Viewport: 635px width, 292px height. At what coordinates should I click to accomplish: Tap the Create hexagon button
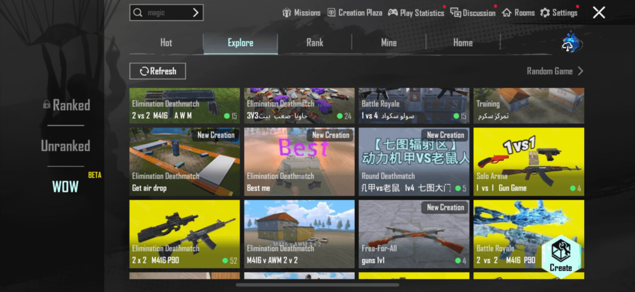click(561, 255)
